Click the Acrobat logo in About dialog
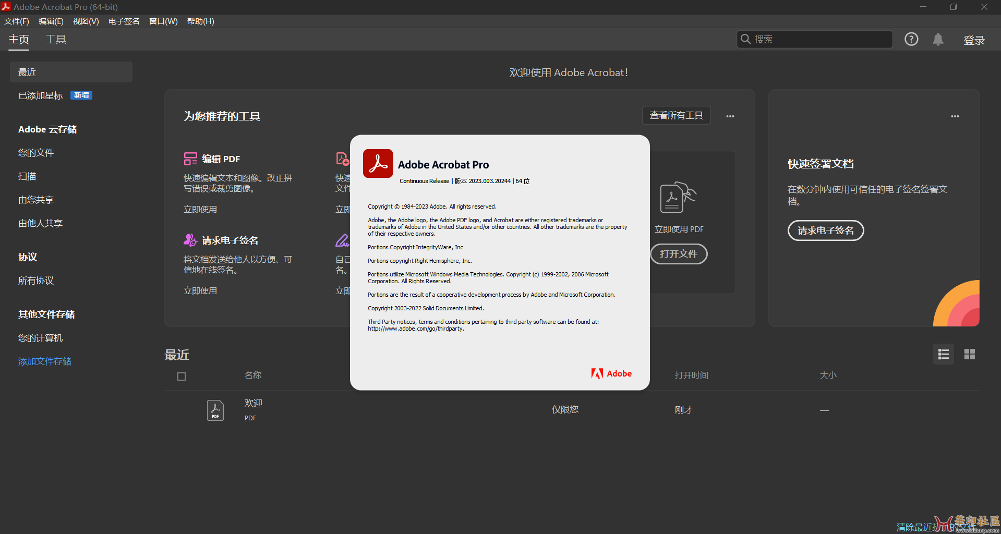 378,164
